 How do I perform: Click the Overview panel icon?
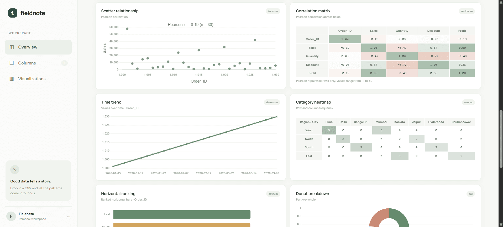tap(12, 47)
